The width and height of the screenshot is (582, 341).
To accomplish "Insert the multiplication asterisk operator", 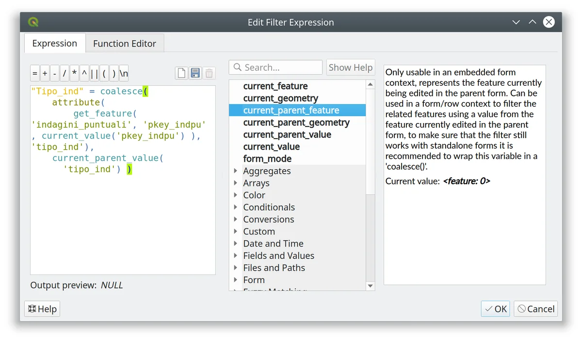I will tap(74, 74).
